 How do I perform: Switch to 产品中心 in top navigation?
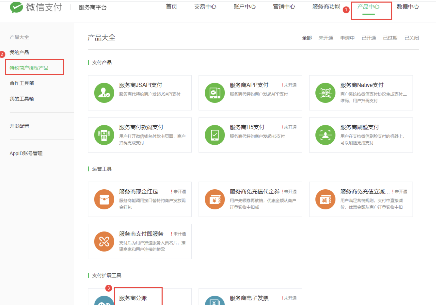(x=368, y=7)
